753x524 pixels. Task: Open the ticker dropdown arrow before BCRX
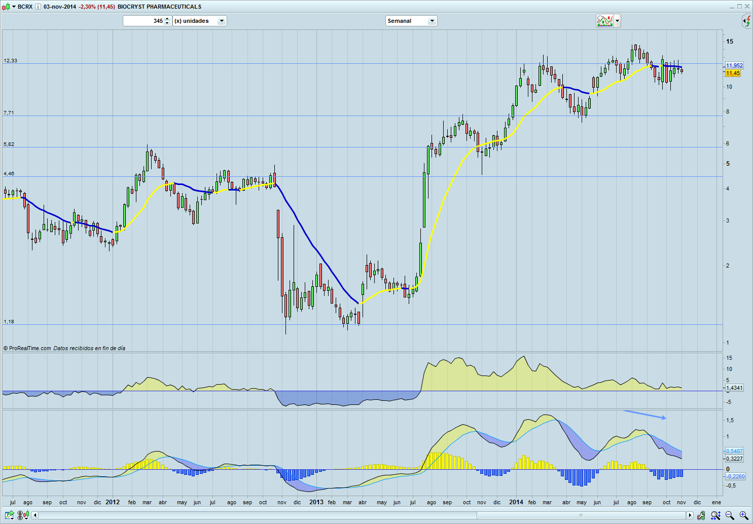click(13, 7)
